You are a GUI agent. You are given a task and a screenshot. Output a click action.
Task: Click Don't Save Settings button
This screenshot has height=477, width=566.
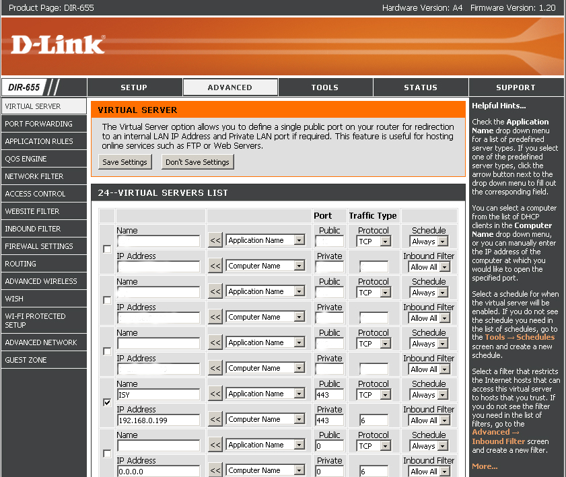click(197, 162)
